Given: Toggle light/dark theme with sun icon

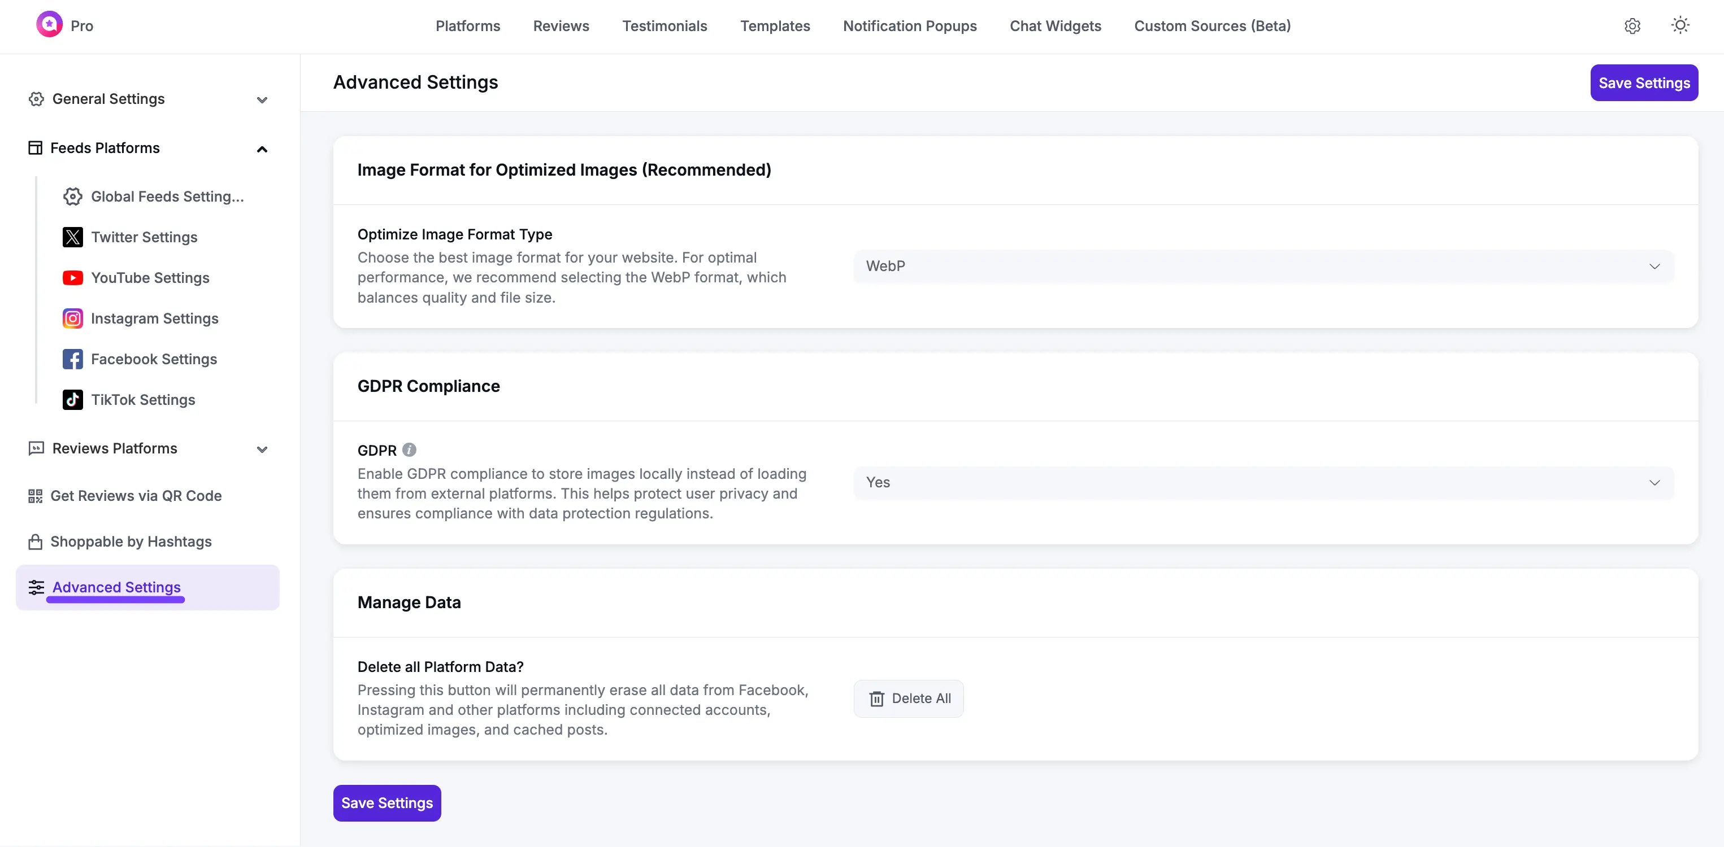Looking at the screenshot, I should click(1680, 25).
